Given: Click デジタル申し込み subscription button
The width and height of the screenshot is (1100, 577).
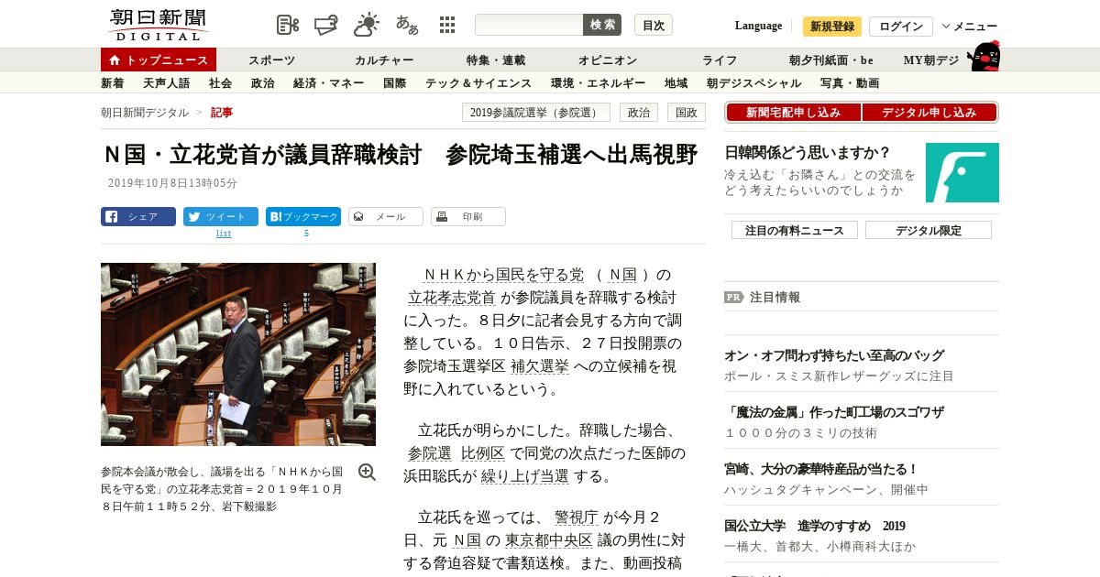Looking at the screenshot, I should point(929,113).
